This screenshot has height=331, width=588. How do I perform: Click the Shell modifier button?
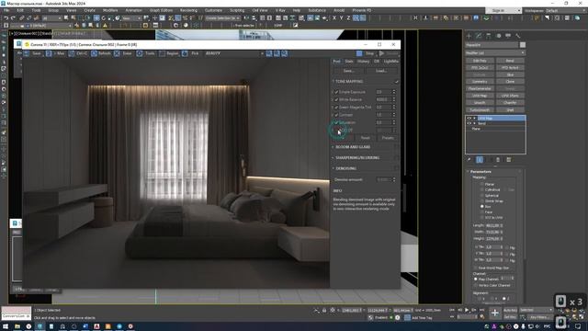pos(510,110)
